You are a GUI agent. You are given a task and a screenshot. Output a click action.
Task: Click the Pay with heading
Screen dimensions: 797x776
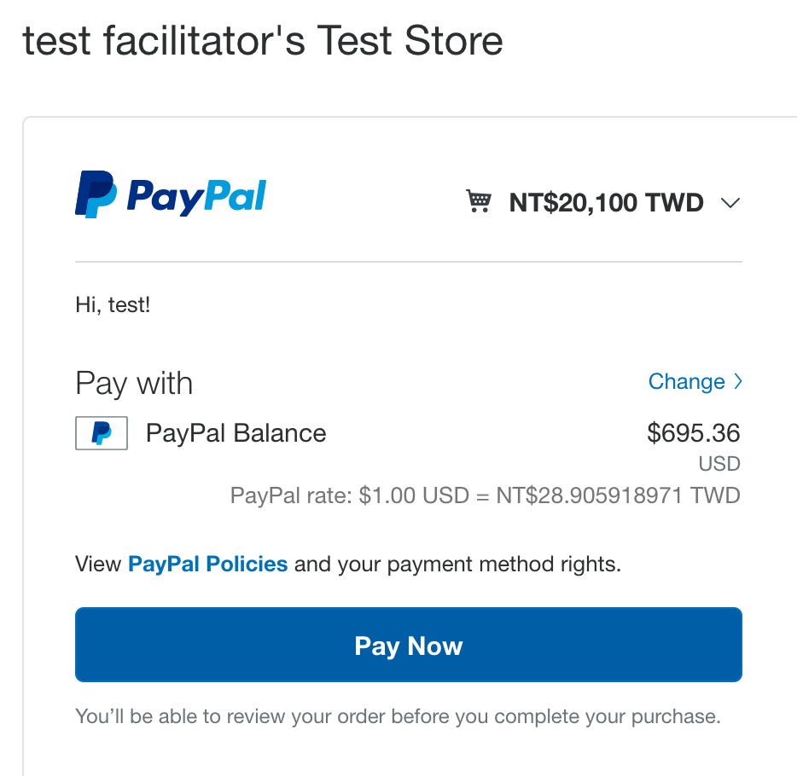tap(134, 383)
